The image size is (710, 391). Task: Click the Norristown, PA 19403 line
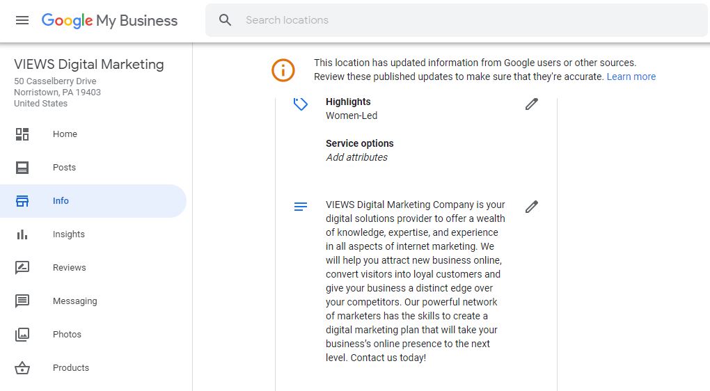click(x=58, y=93)
